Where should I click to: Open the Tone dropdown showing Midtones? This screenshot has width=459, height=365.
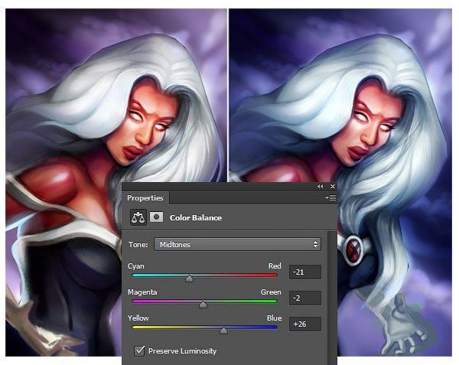click(237, 244)
